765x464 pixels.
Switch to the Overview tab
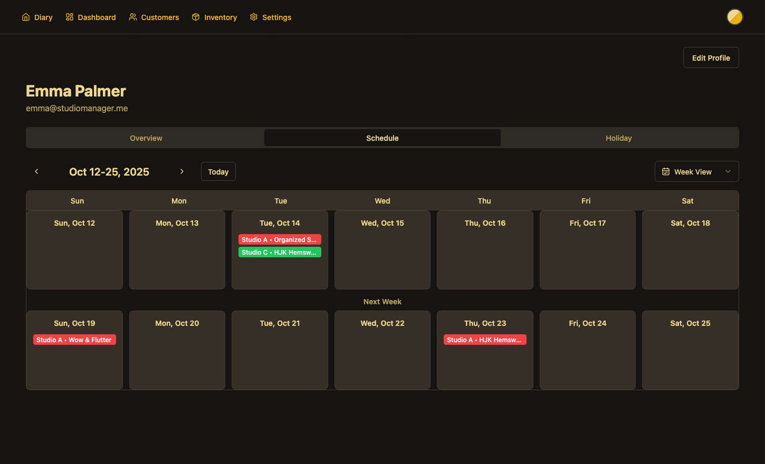point(146,138)
